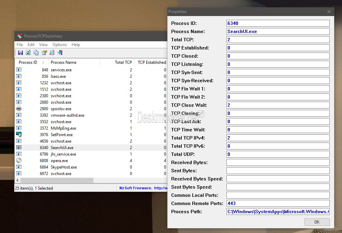Click the icon beside lsass.exe
Image resolution: width=342 pixels, height=233 pixels.
pos(19,76)
